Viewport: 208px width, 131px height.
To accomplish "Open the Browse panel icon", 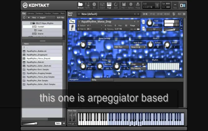I will [x=80, y=5].
